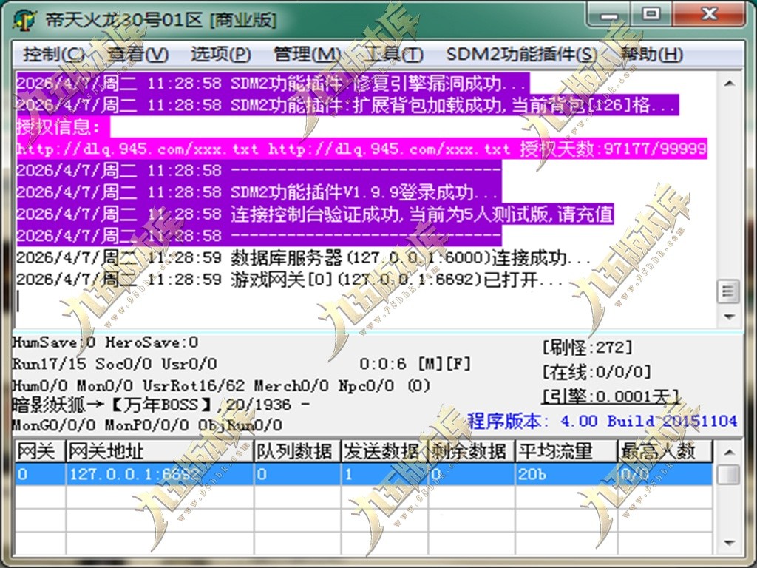
Task: Click log line SDM2功能插件V1.9.9登录成功
Action: coord(259,192)
